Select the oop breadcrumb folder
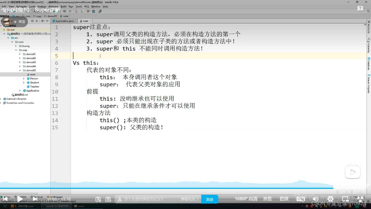The width and height of the screenshot is (371, 209). point(37,16)
